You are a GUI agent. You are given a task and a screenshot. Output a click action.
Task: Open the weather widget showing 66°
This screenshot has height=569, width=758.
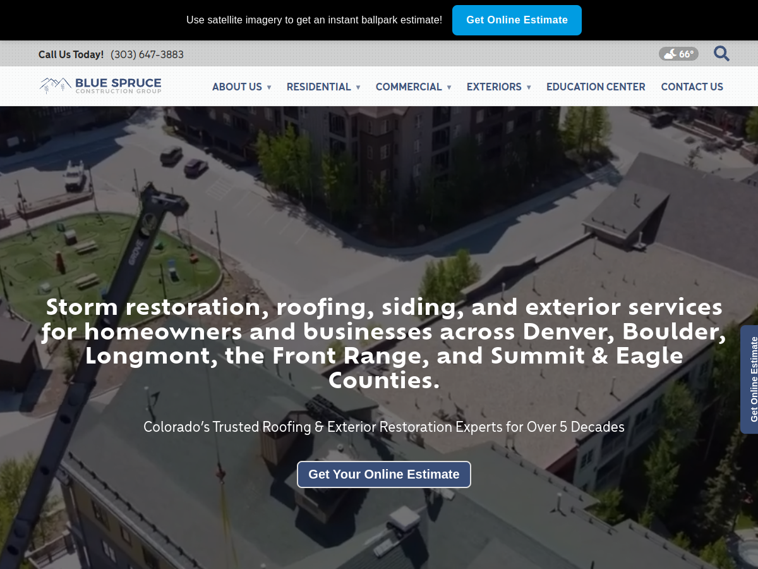click(678, 54)
